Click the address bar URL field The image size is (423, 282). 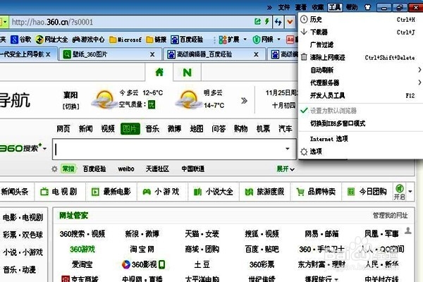pos(131,22)
